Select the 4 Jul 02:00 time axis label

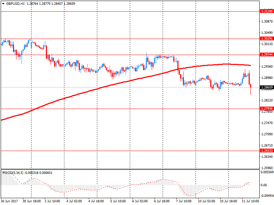click(x=74, y=201)
